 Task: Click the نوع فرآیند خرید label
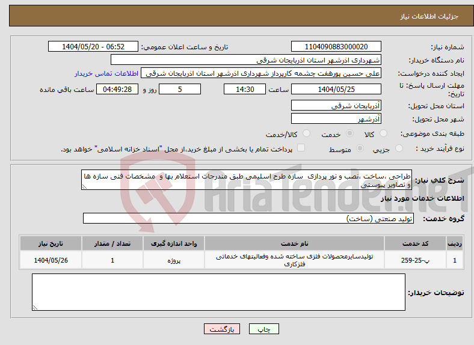[440, 148]
